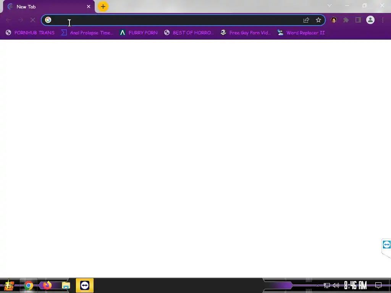This screenshot has height=293, width=391.
Task: Share this page using the share icon
Action: coord(306,20)
